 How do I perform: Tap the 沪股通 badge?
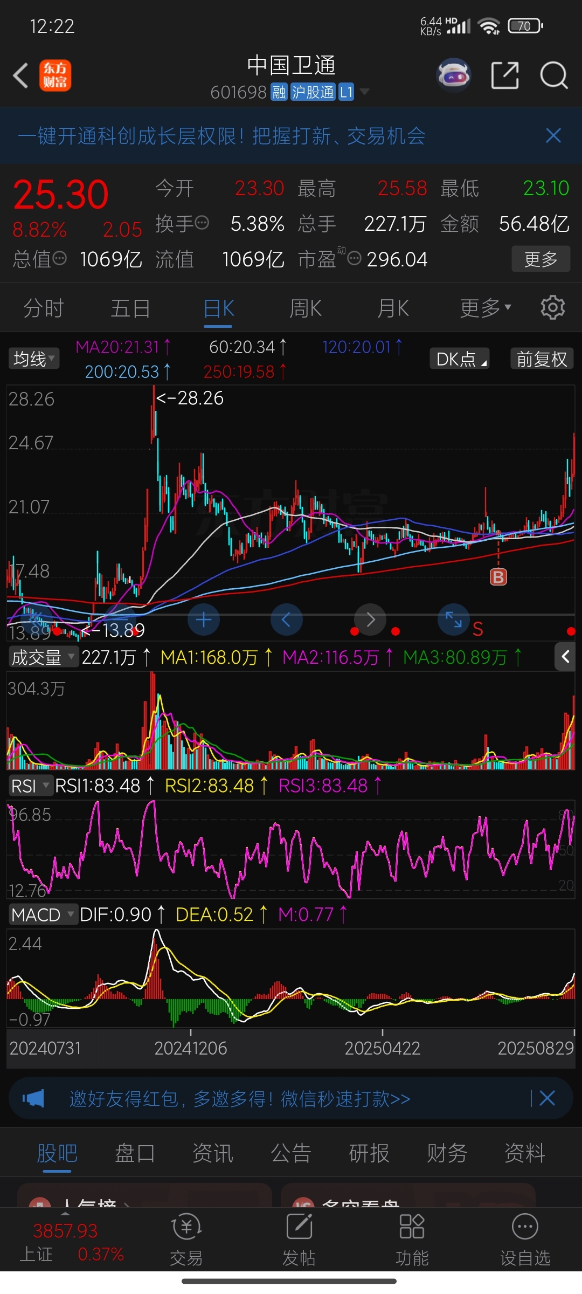(x=313, y=92)
